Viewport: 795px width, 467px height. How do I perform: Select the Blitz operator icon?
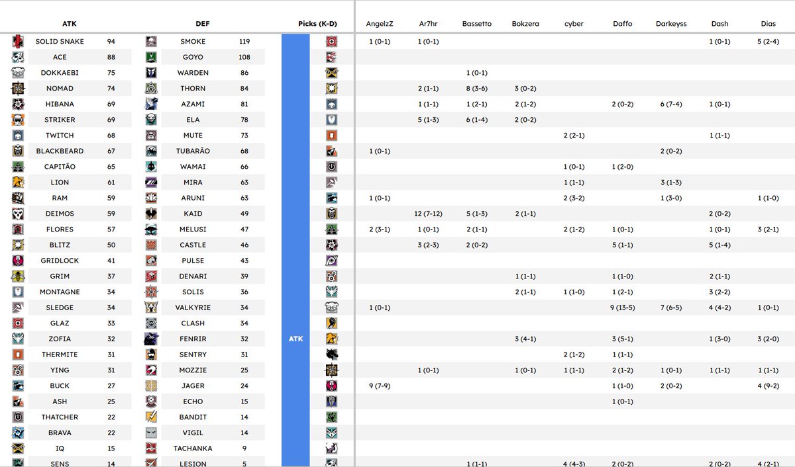pyautogui.click(x=19, y=245)
